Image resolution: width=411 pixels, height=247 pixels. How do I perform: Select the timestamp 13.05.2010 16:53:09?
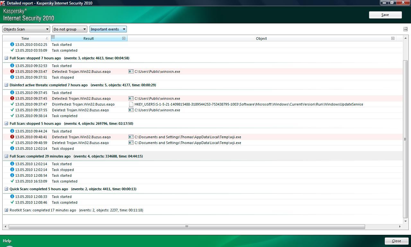pos(31,181)
